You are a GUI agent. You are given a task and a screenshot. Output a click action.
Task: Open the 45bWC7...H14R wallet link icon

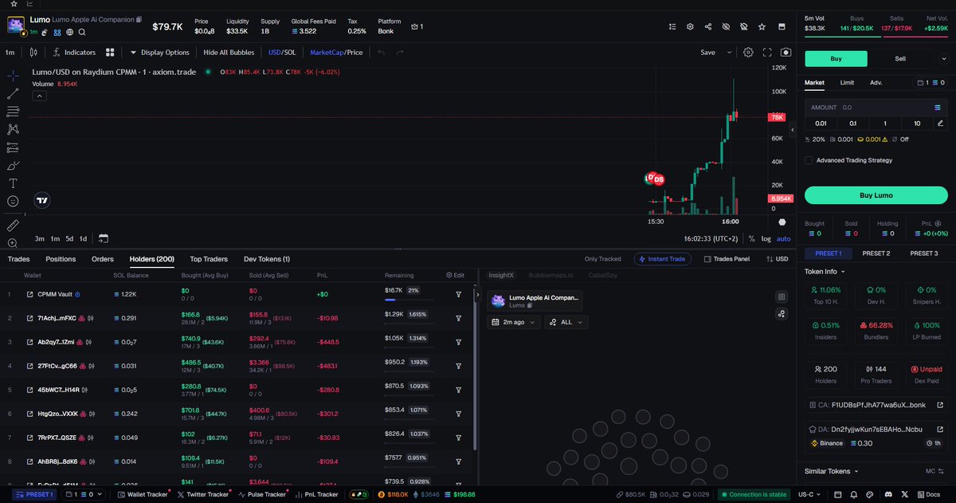[29, 390]
